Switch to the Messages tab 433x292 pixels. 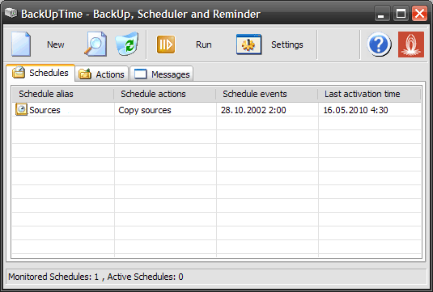[x=162, y=74]
